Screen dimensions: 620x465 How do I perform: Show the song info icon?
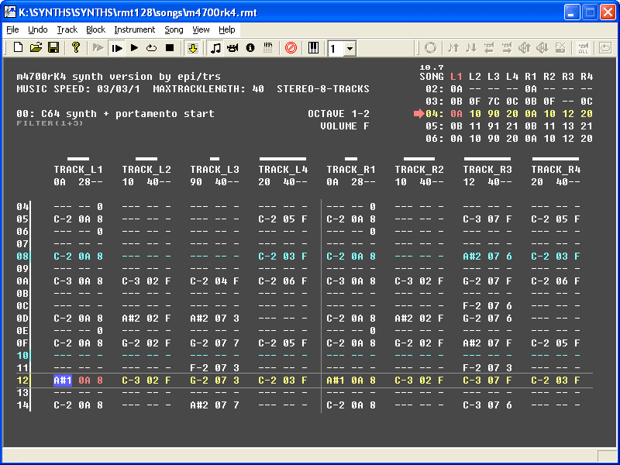click(250, 48)
